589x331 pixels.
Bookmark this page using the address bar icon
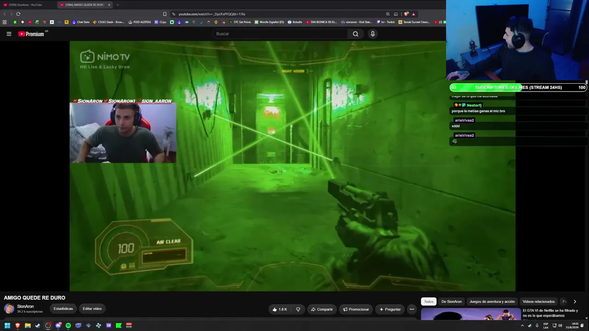click(x=165, y=14)
